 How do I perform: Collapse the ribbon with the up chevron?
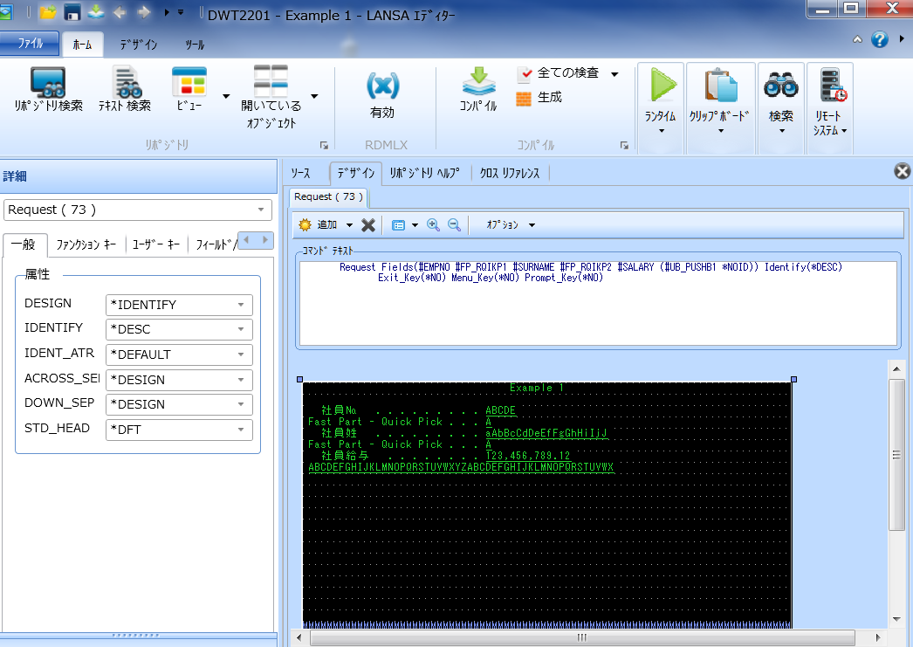coord(858,39)
